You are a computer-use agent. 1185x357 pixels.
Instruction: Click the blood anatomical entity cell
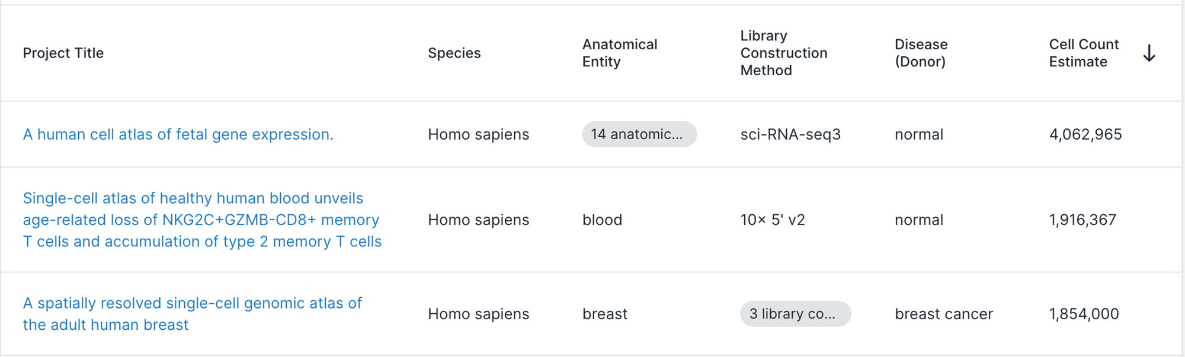click(602, 220)
